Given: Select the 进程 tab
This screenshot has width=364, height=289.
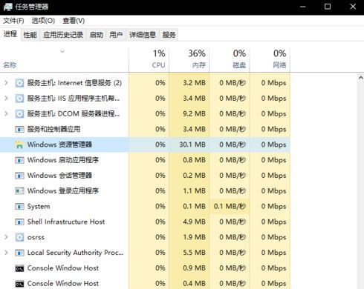Looking at the screenshot, I should tap(10, 34).
